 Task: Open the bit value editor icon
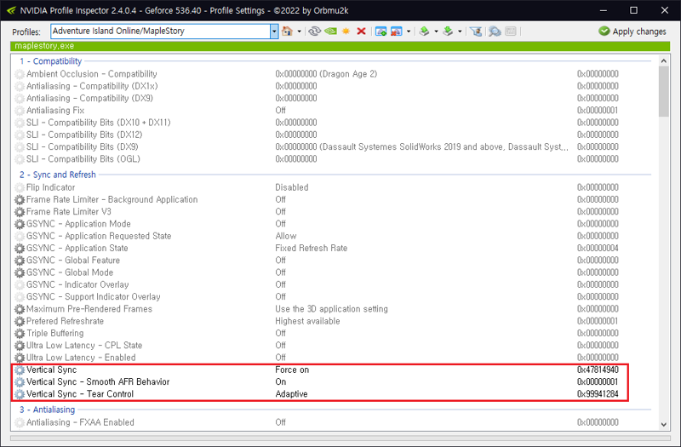coord(511,32)
